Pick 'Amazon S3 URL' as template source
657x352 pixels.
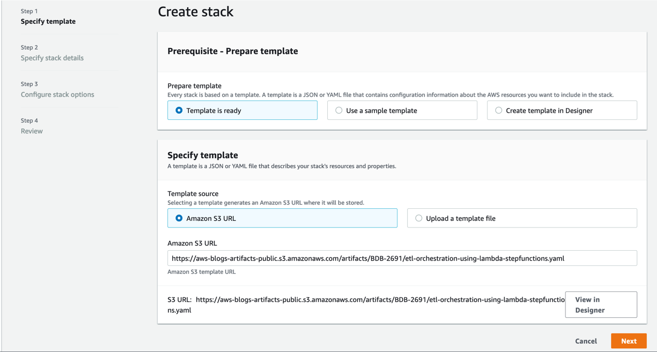(x=179, y=218)
